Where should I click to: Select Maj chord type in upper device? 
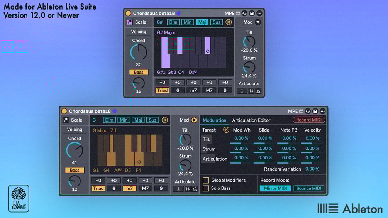coord(202,22)
